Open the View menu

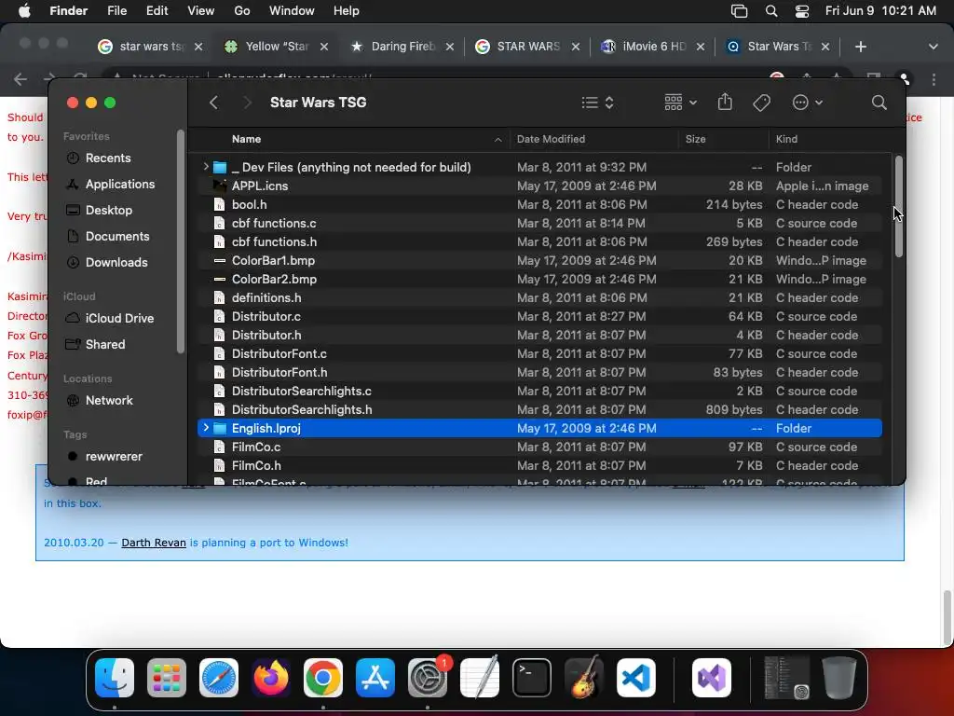pos(201,11)
